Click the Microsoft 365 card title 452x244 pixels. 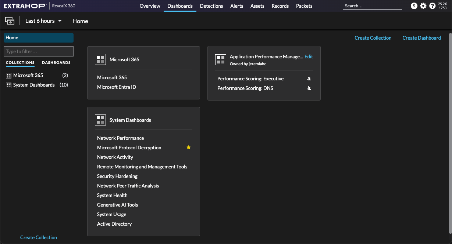click(x=124, y=59)
